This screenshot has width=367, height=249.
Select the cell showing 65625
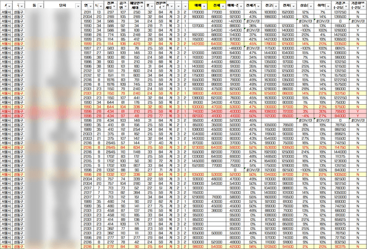[x=340, y=220]
